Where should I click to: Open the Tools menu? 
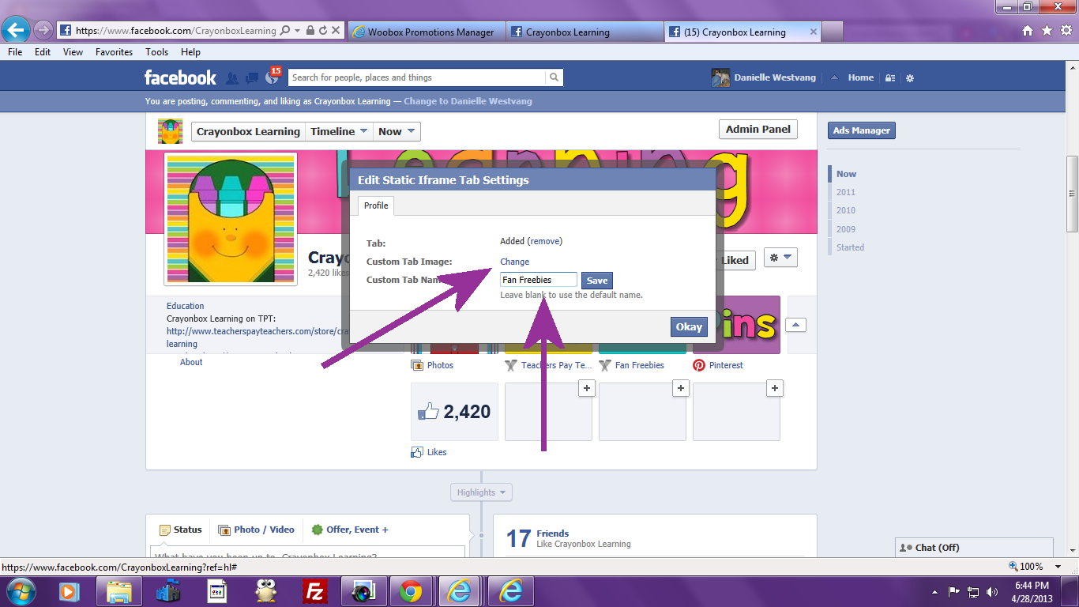156,52
